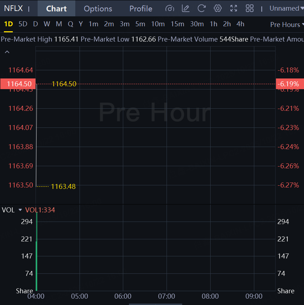Select the 1D timeframe

click(x=9, y=24)
